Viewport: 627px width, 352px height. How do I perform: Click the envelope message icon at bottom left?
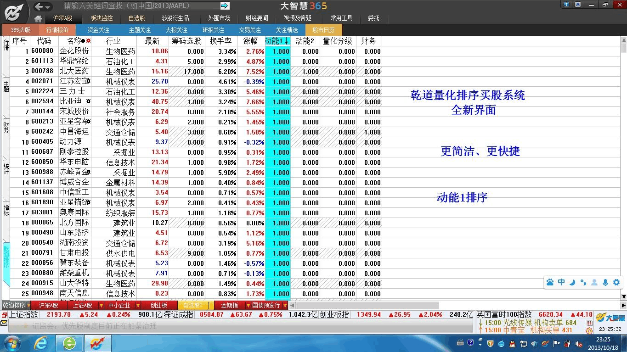pos(4,323)
